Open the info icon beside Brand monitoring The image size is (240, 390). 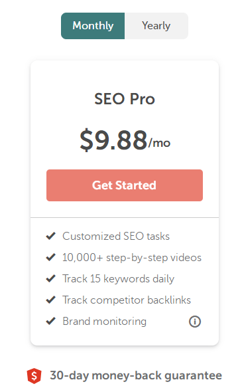point(195,322)
